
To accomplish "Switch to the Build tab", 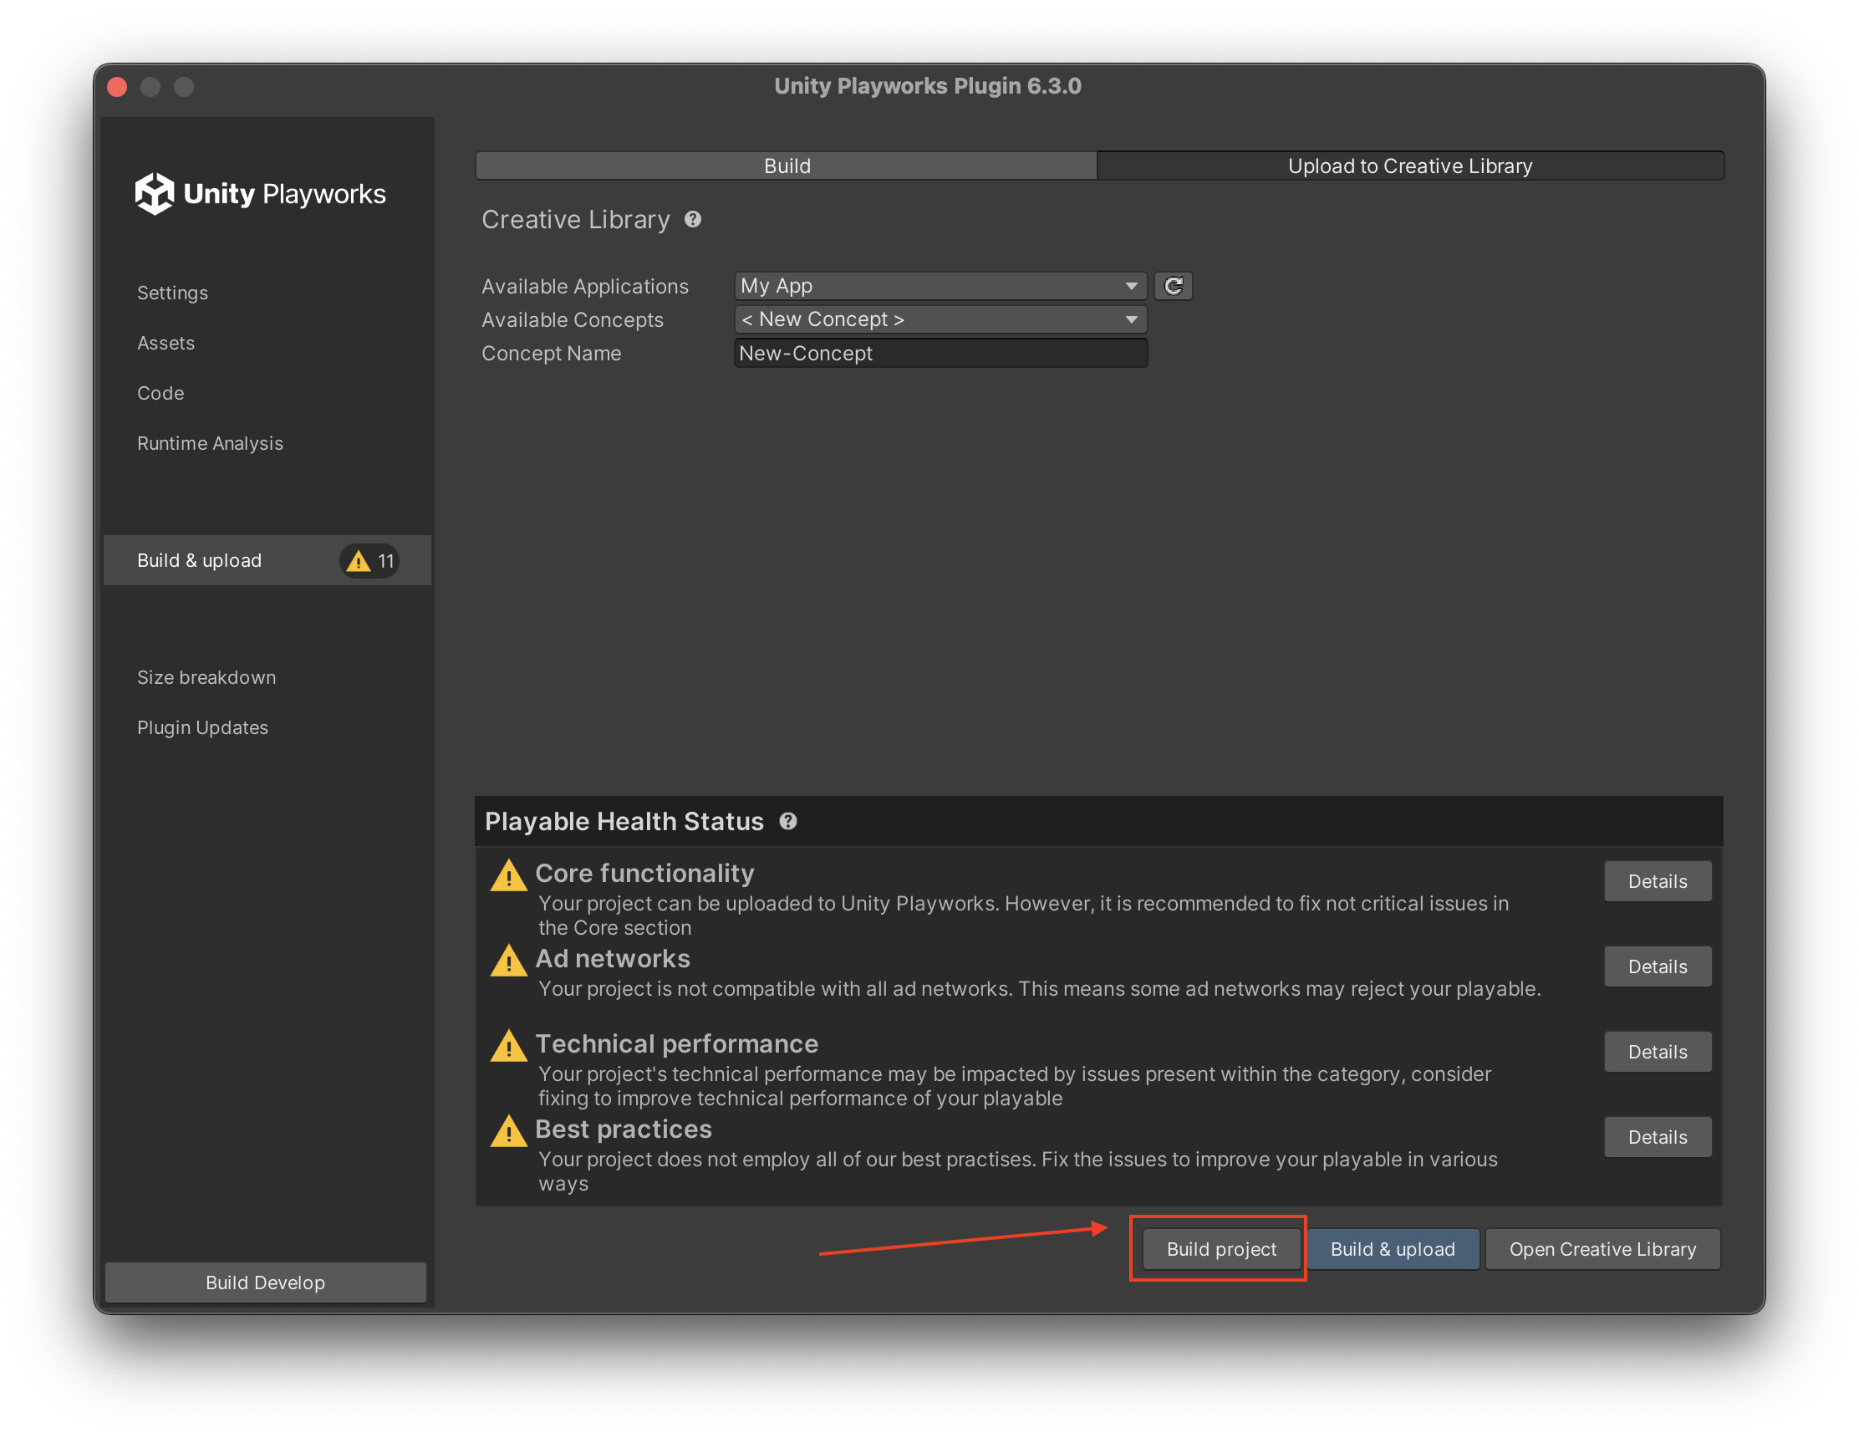I will coord(787,166).
